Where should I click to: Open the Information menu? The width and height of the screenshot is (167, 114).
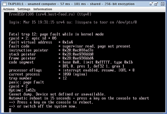pos(43,9)
